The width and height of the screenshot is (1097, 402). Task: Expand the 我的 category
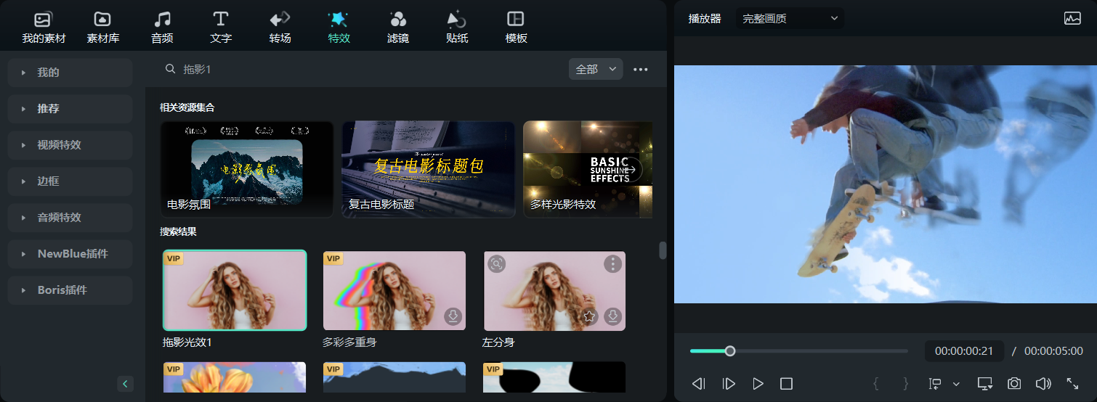(x=70, y=73)
